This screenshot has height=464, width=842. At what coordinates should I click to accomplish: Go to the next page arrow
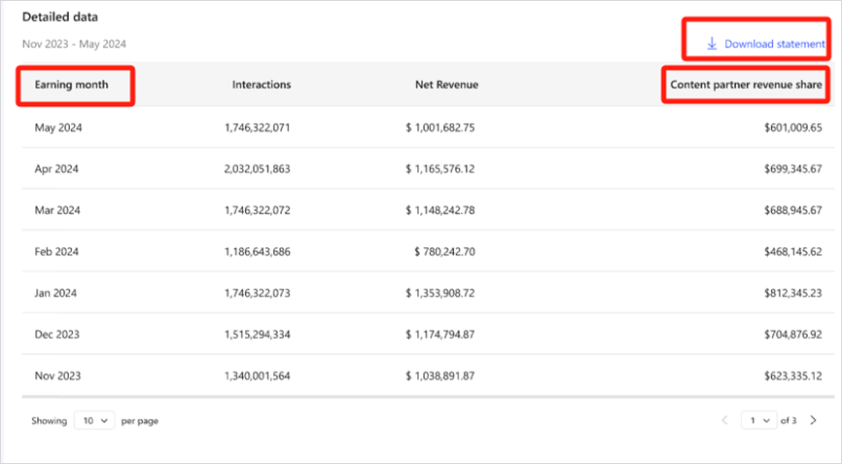(813, 420)
